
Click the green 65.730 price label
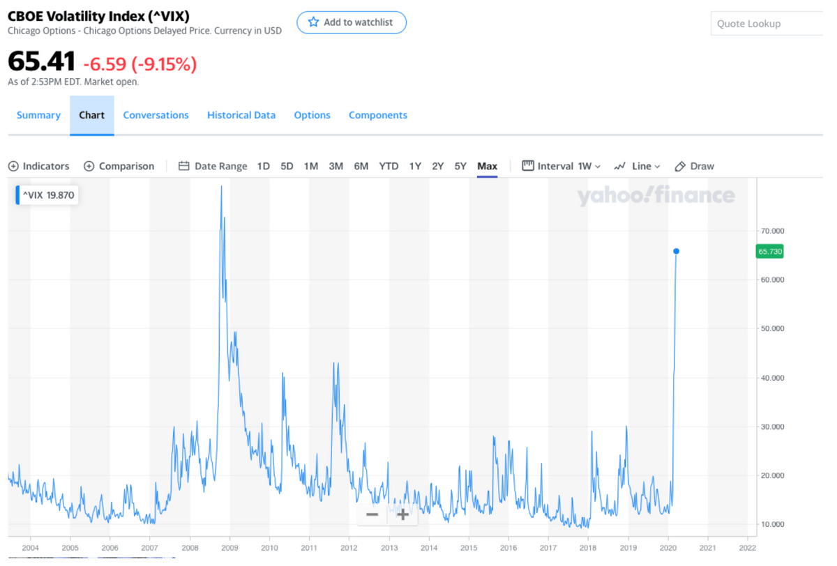point(769,251)
